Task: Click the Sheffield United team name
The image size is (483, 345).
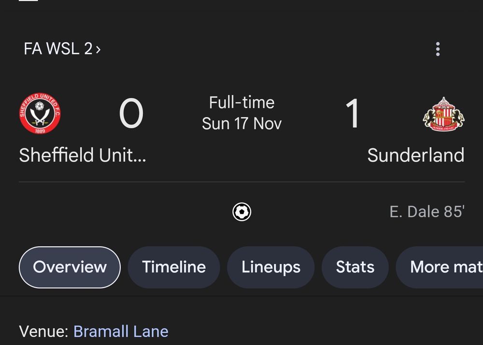Action: click(83, 155)
